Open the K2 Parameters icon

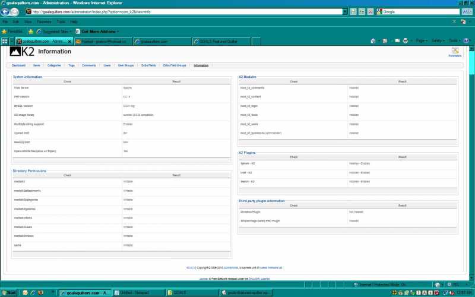pos(455,52)
